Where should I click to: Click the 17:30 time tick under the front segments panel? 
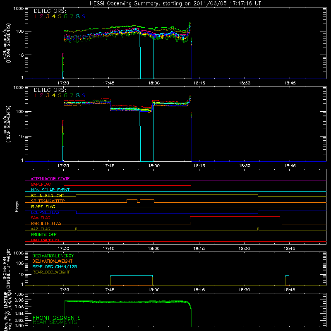click(x=63, y=83)
